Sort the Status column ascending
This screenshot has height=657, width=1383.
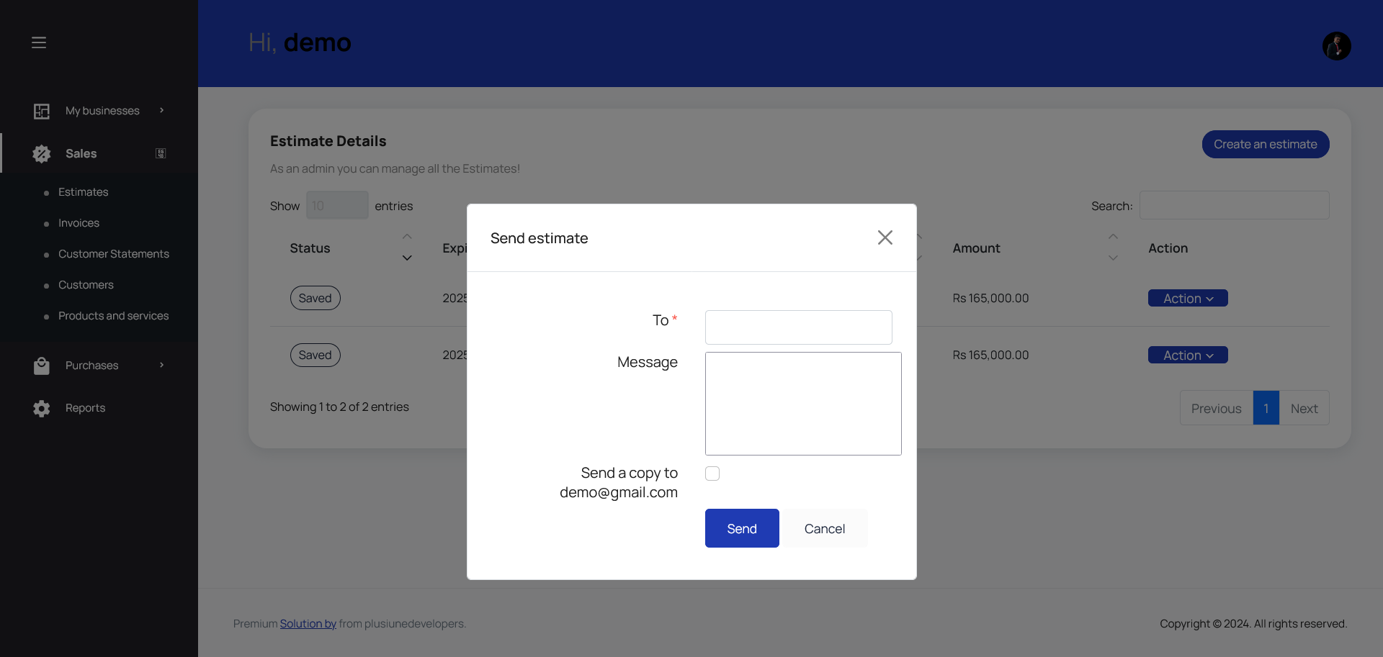[406, 236]
